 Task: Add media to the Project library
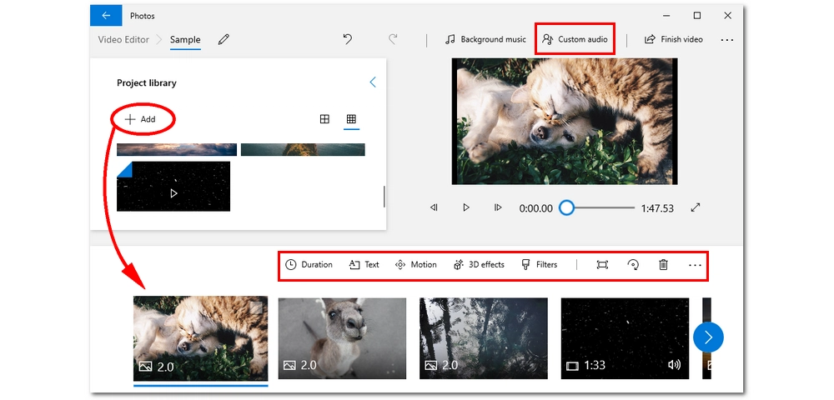(x=141, y=119)
